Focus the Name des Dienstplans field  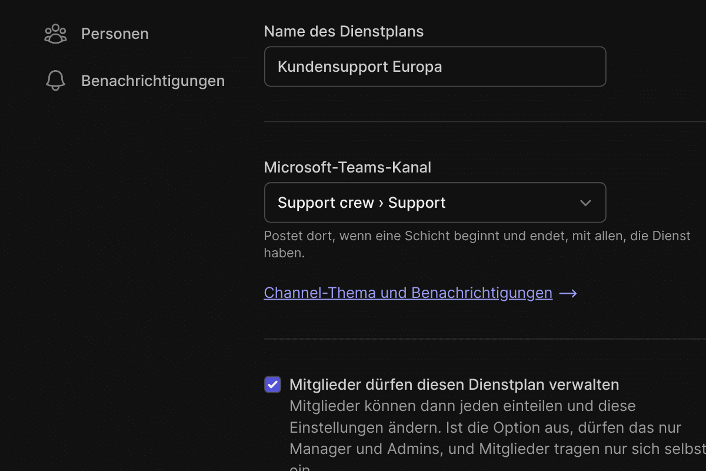click(x=435, y=67)
